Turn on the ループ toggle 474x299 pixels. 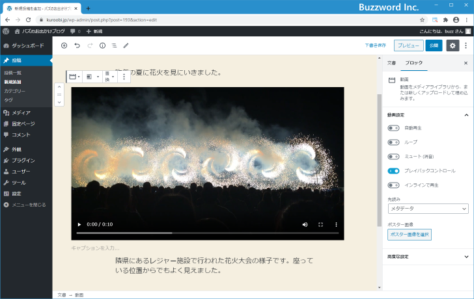[x=393, y=142]
